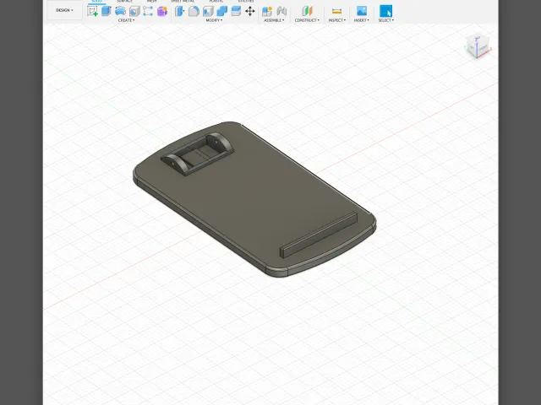Click the Insert image icon
This screenshot has width=541, height=405.
pos(362,11)
